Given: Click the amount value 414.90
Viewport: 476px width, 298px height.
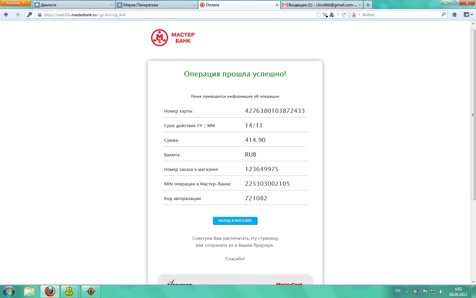Looking at the screenshot, I should point(255,140).
